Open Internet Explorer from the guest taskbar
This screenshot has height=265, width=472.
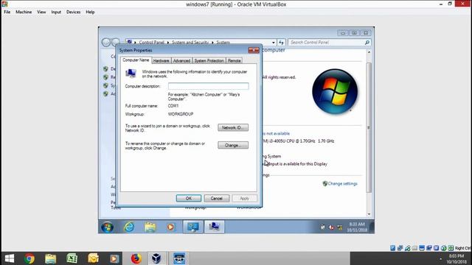coord(129,227)
